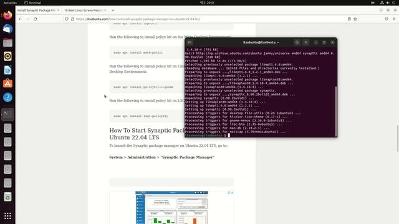The width and height of the screenshot is (399, 224).
Task: Select the Terminal icon in the dock
Action: (x=7, y=114)
